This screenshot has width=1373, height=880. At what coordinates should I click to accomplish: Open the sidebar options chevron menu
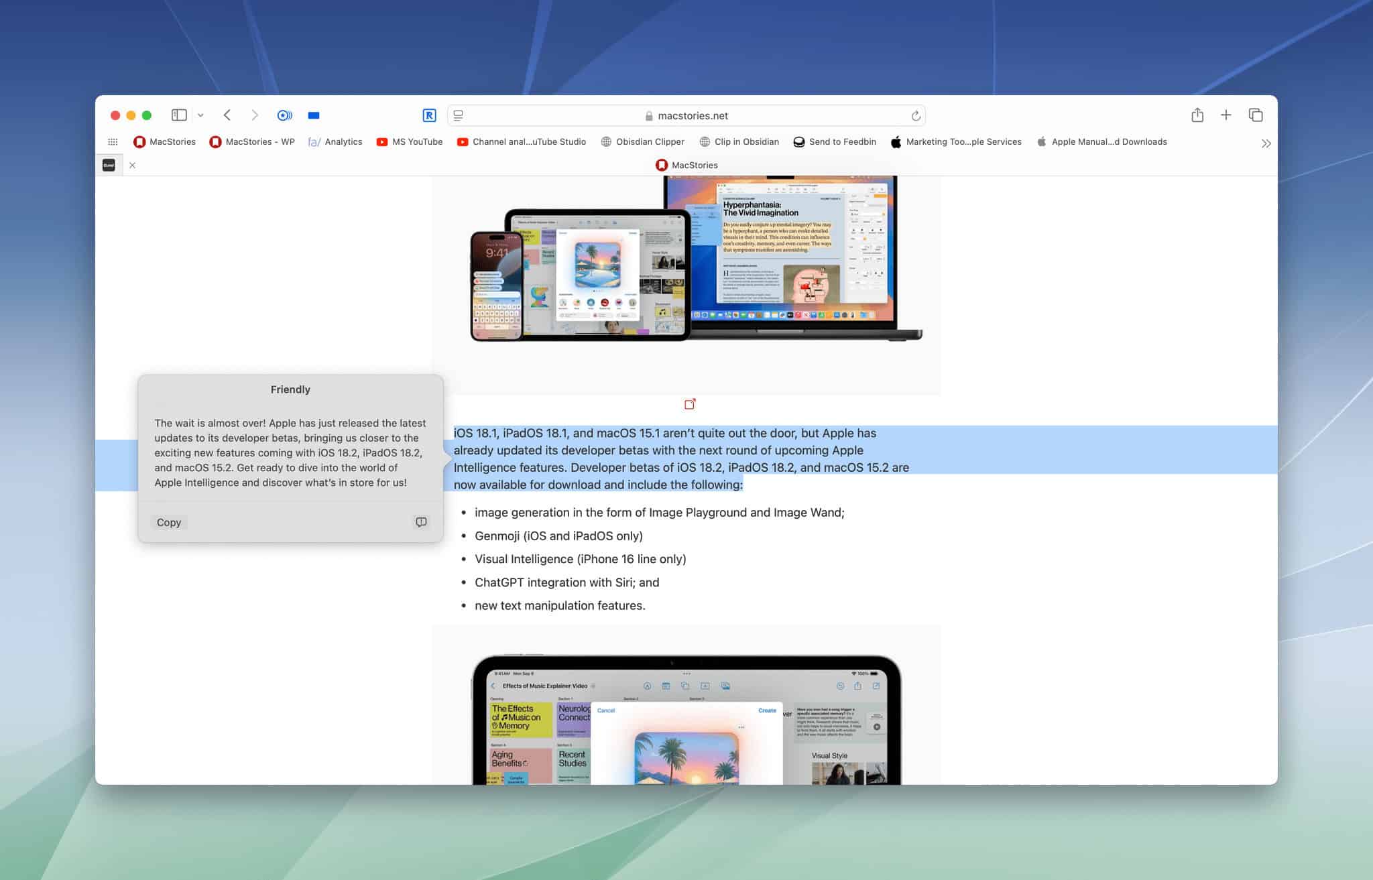[200, 115]
